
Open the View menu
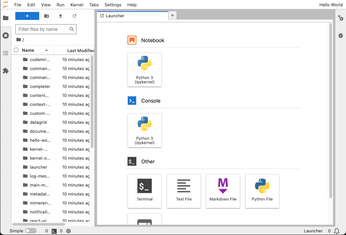tap(46, 5)
